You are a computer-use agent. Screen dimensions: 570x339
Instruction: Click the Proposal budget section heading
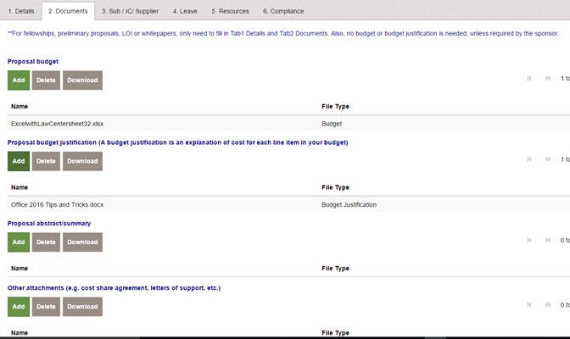point(33,62)
